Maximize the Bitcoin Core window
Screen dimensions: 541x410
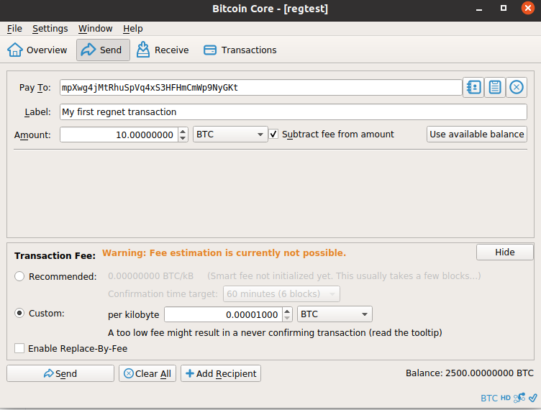point(504,8)
